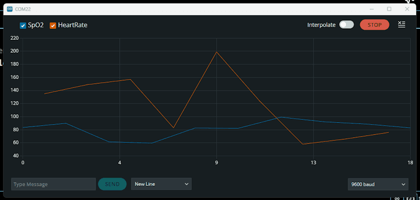Open the 9600 baud rate dropdown
The height and width of the screenshot is (200, 420).
tap(378, 184)
